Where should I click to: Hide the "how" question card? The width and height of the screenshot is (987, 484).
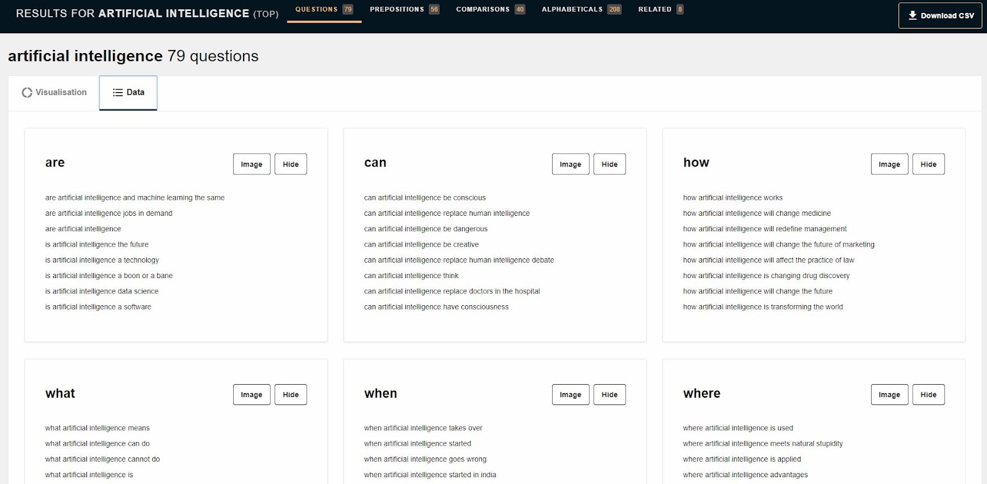coord(928,164)
